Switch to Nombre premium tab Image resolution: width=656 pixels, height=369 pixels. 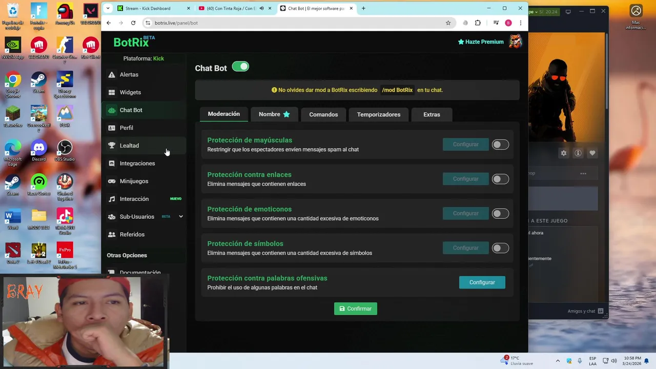point(274,114)
